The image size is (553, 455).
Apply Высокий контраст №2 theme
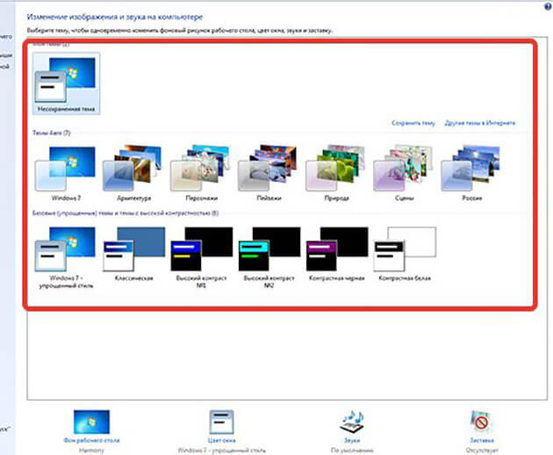(269, 257)
